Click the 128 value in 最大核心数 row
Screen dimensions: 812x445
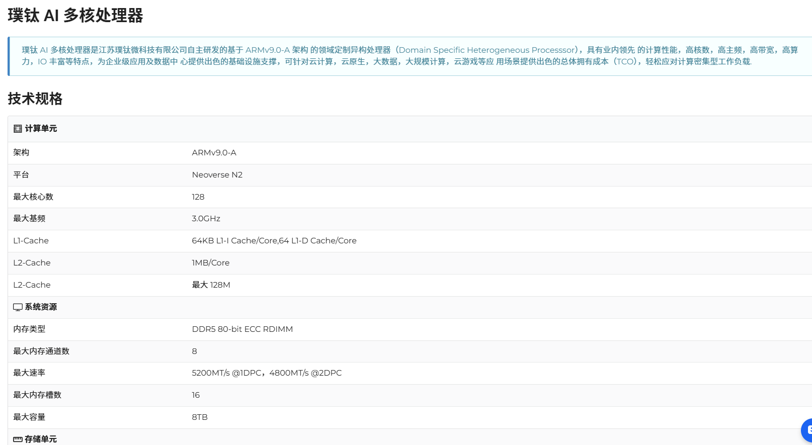198,197
